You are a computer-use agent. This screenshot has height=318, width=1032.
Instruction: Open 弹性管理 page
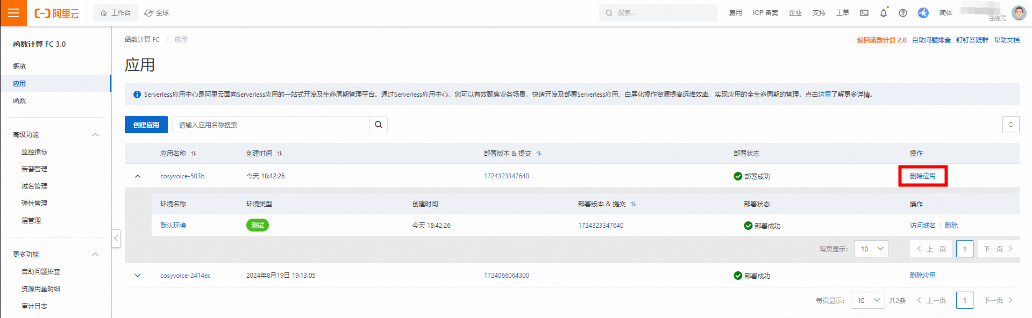tap(34, 204)
